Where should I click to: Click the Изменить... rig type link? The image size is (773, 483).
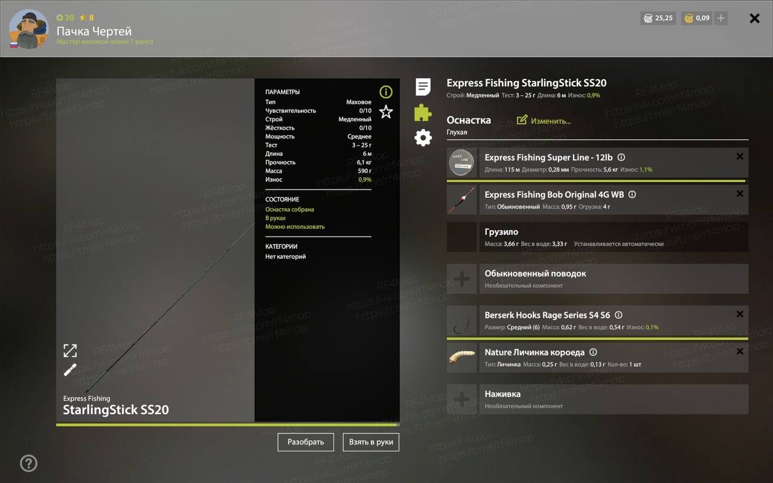pos(551,121)
